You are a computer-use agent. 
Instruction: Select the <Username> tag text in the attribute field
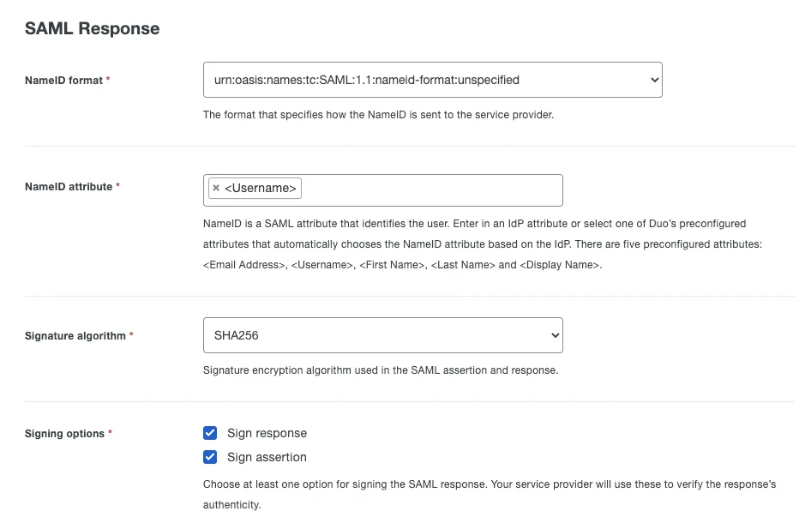point(261,188)
